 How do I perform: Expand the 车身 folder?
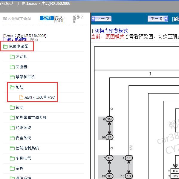coord(19,168)
